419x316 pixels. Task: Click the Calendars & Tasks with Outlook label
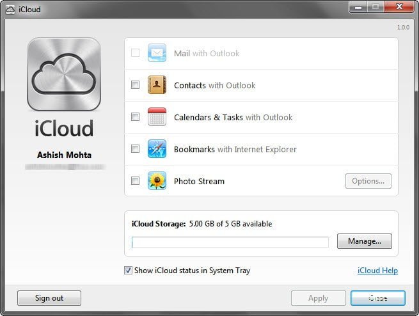click(x=233, y=117)
